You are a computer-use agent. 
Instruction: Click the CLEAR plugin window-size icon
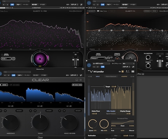click(x=77, y=80)
